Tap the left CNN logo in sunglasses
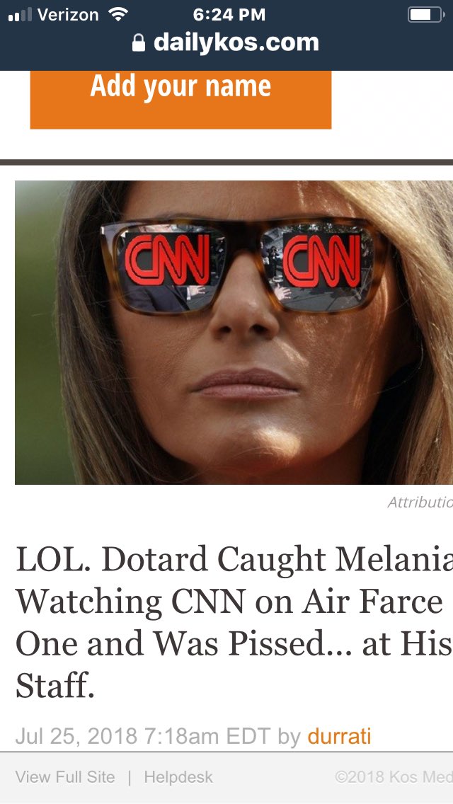The height and width of the screenshot is (804, 453). click(x=167, y=260)
